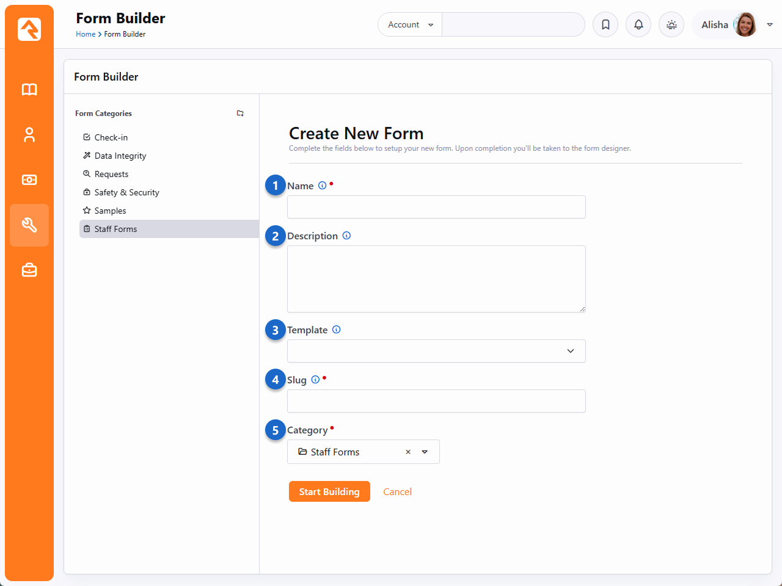The height and width of the screenshot is (586, 782).
Task: Show info tooltip next to Name label
Action: [x=322, y=186]
